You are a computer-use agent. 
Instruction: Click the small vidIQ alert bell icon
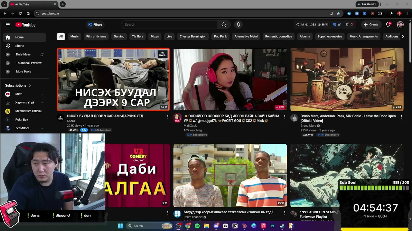coord(352,25)
